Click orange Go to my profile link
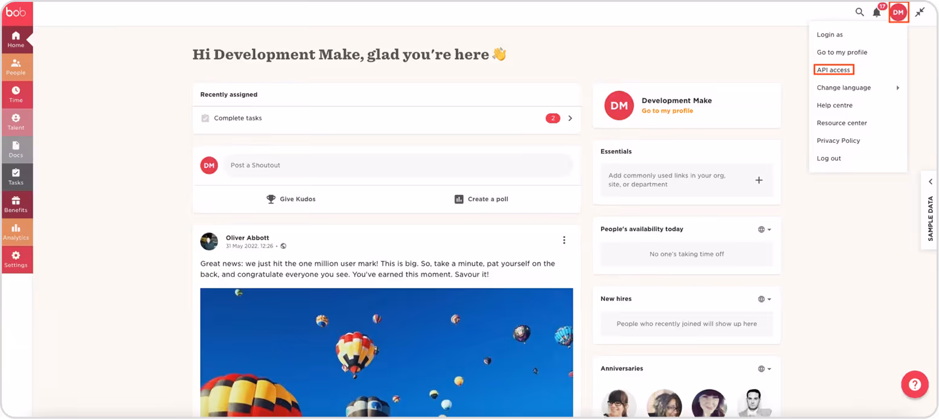Image resolution: width=939 pixels, height=419 pixels. pyautogui.click(x=667, y=111)
